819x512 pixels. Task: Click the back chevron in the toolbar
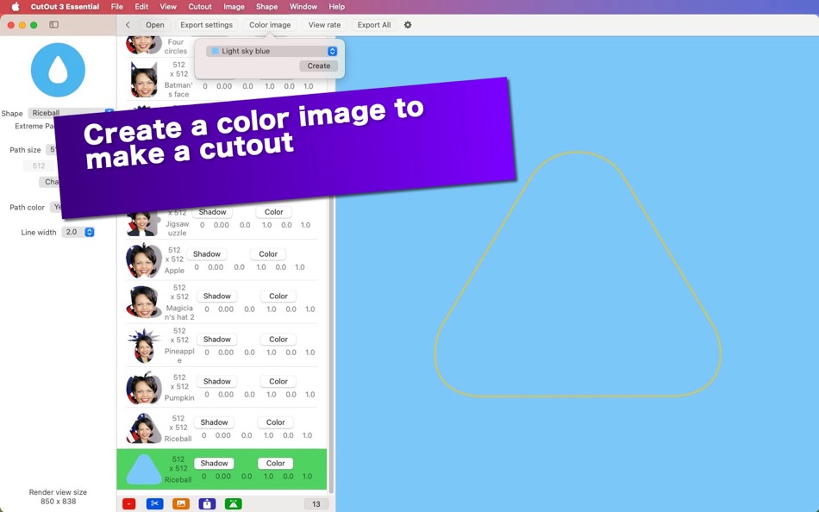(127, 24)
